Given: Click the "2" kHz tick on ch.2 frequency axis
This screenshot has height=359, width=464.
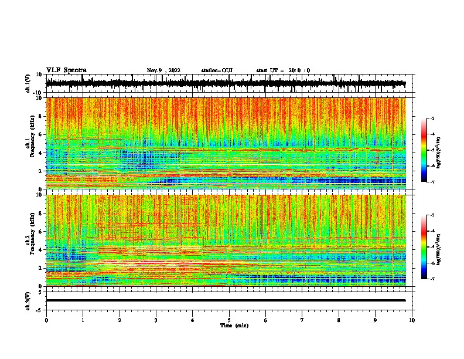Looking at the screenshot, I should pos(40,268).
